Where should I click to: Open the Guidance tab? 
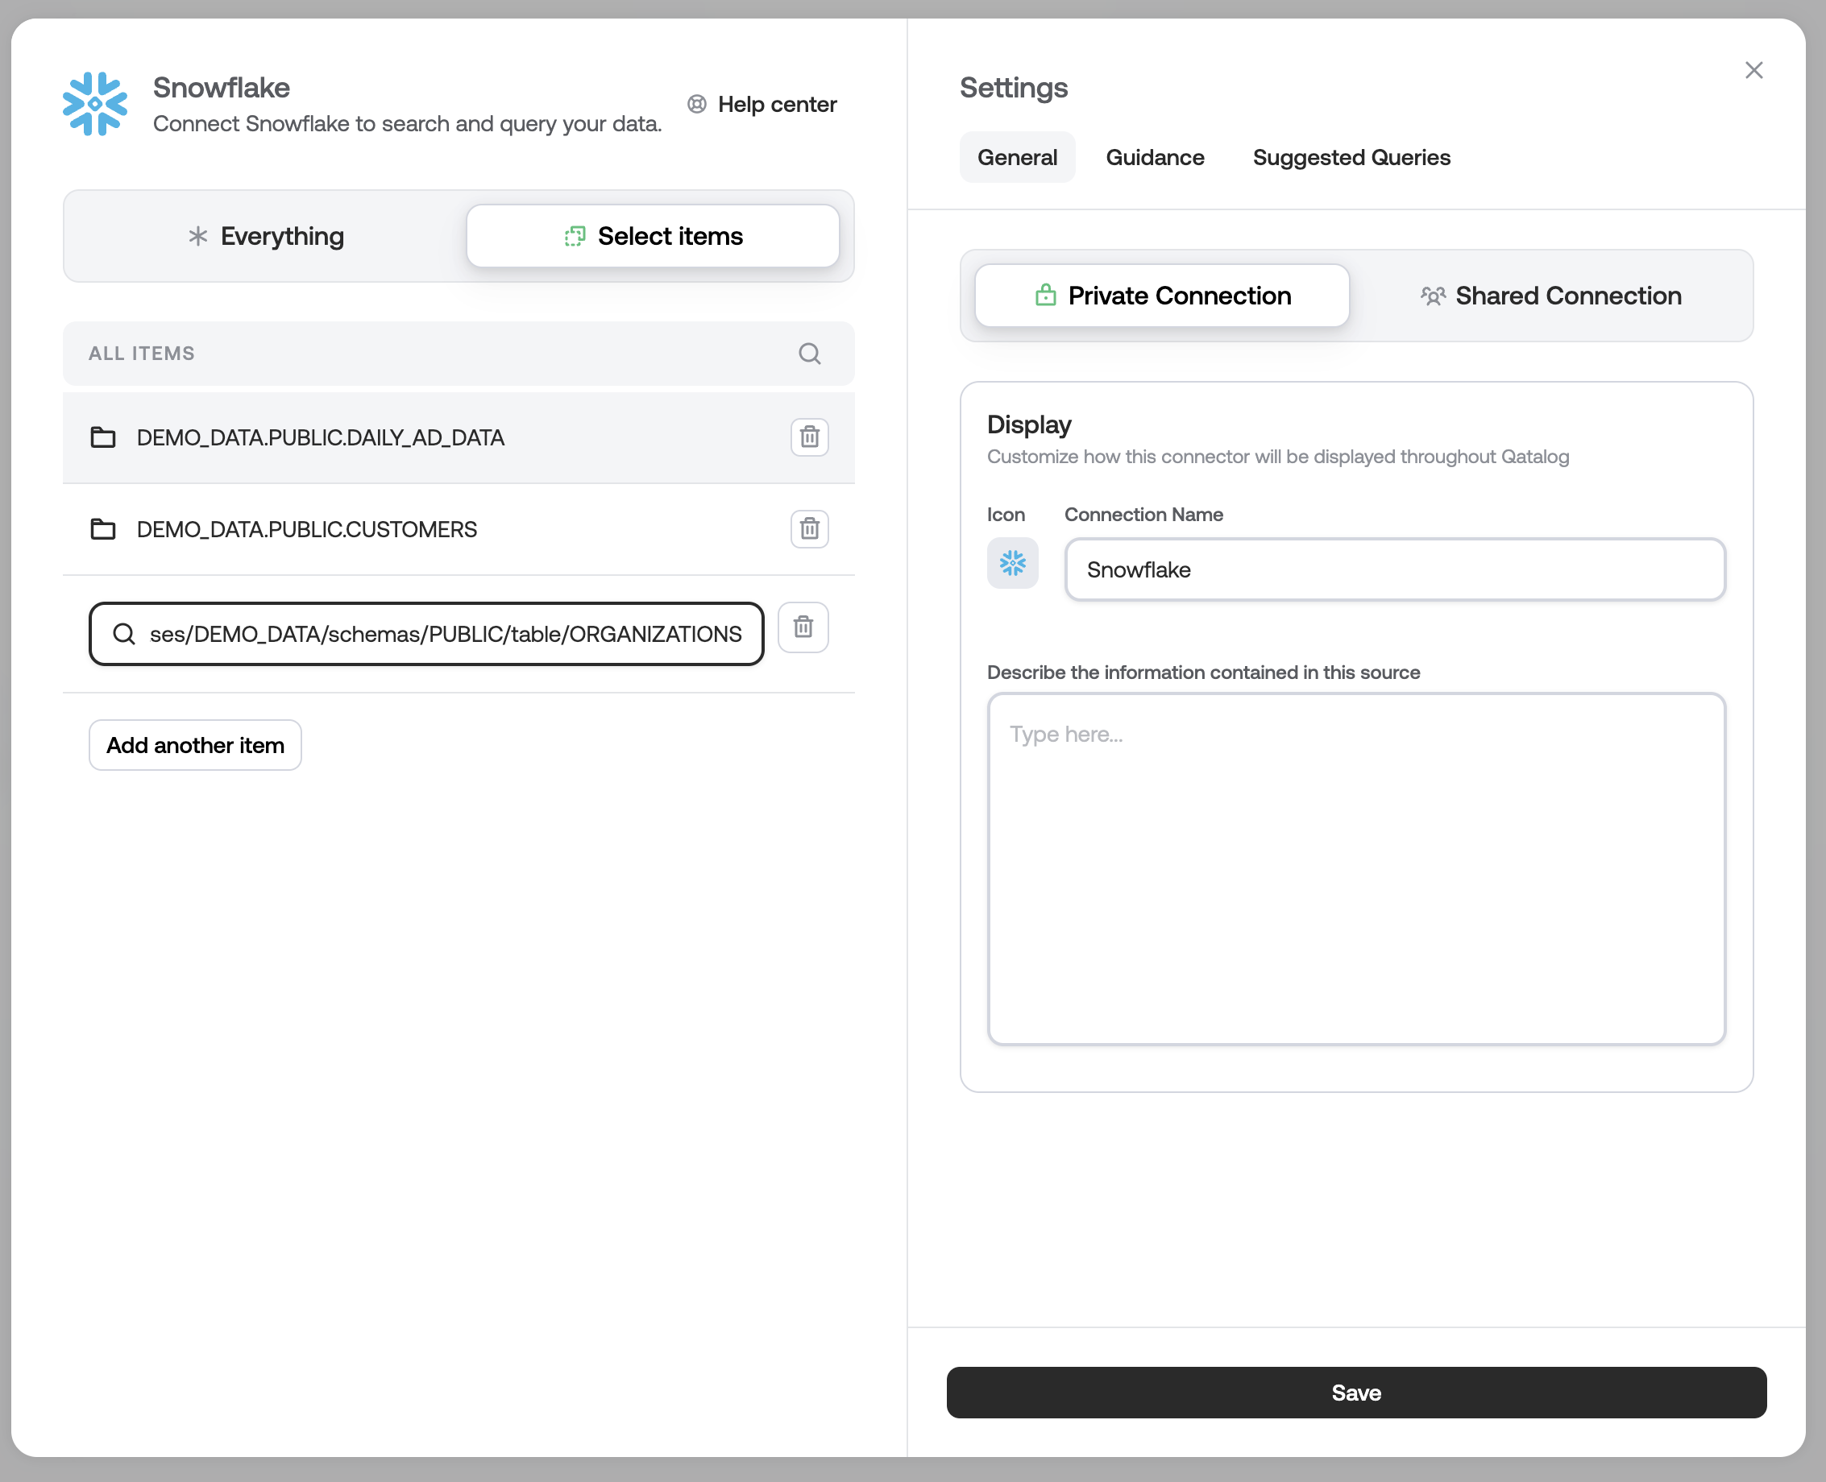coord(1155,157)
